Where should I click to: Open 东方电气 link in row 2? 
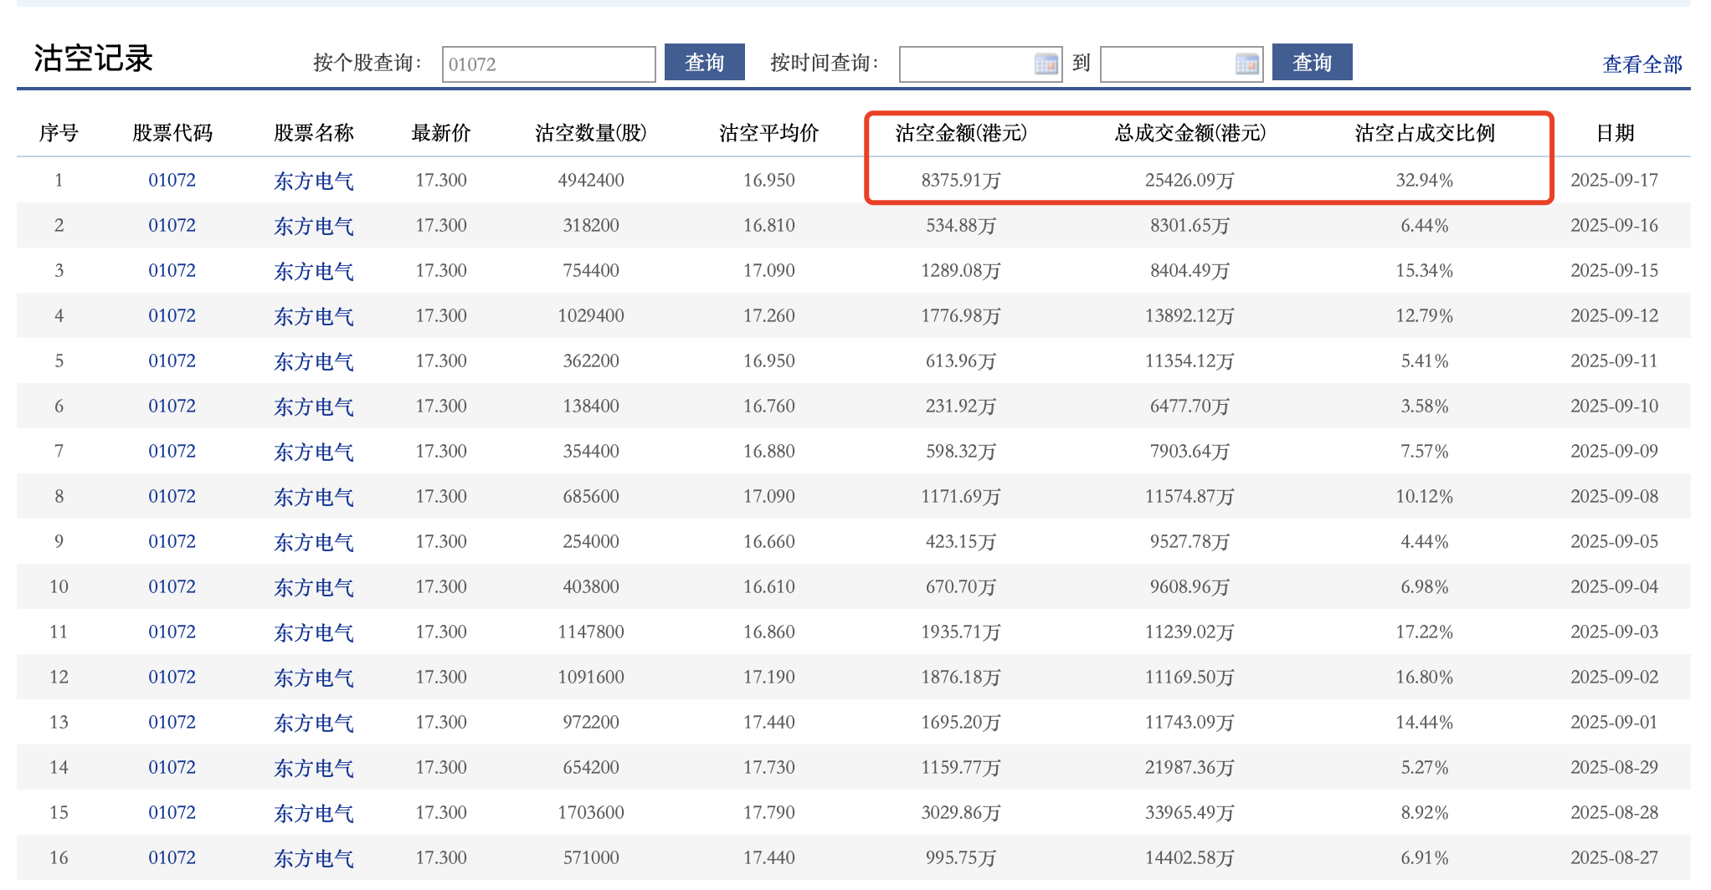[x=314, y=226]
